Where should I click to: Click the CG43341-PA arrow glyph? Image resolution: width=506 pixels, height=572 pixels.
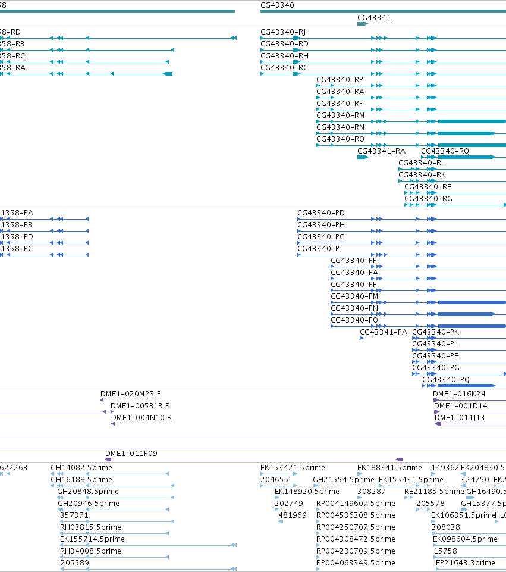(x=362, y=338)
